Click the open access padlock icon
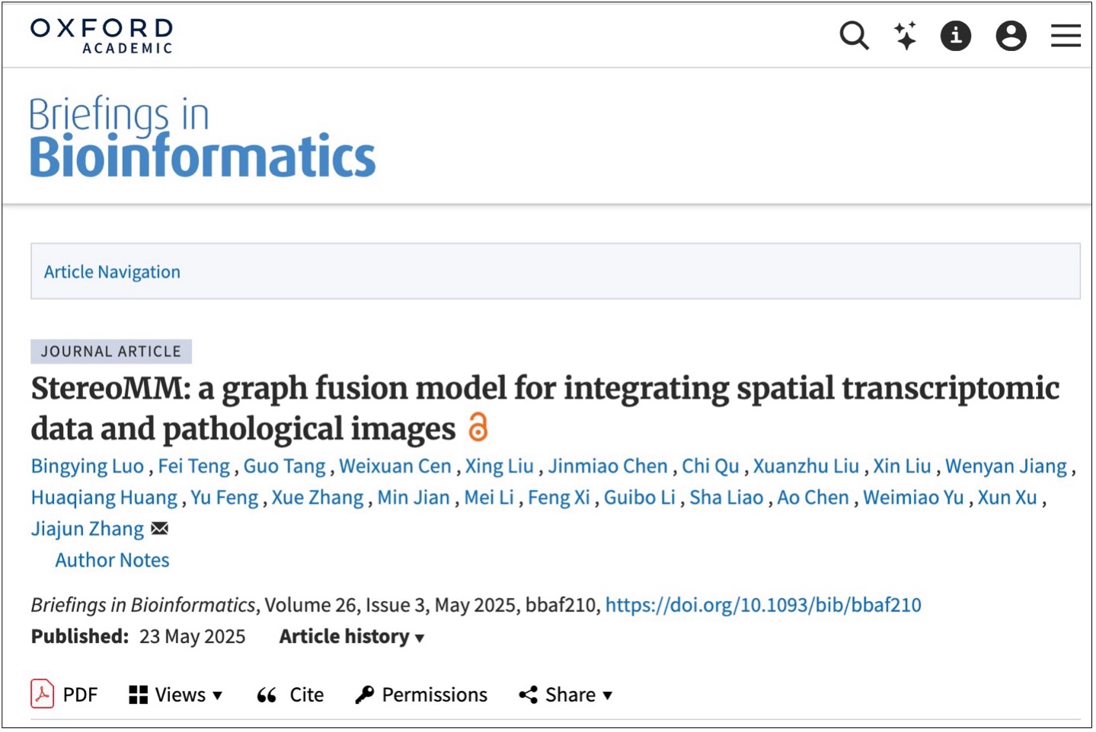Viewport: 1096px width, 732px height. (x=478, y=428)
